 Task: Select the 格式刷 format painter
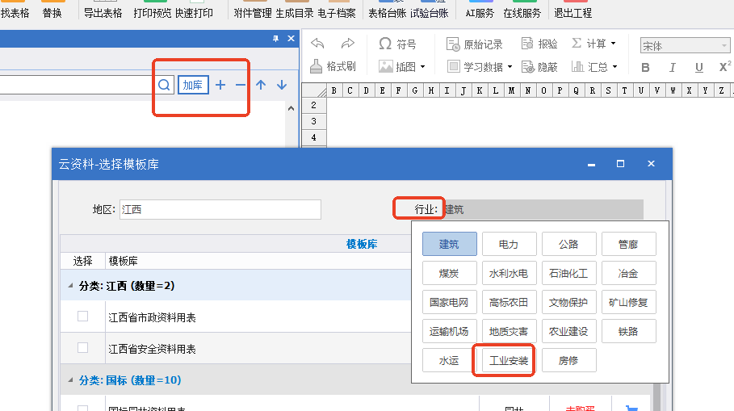[333, 66]
